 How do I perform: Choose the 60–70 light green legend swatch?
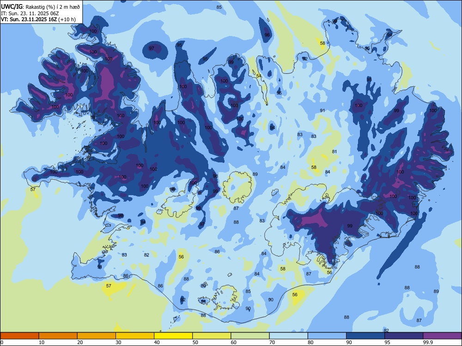(250, 336)
